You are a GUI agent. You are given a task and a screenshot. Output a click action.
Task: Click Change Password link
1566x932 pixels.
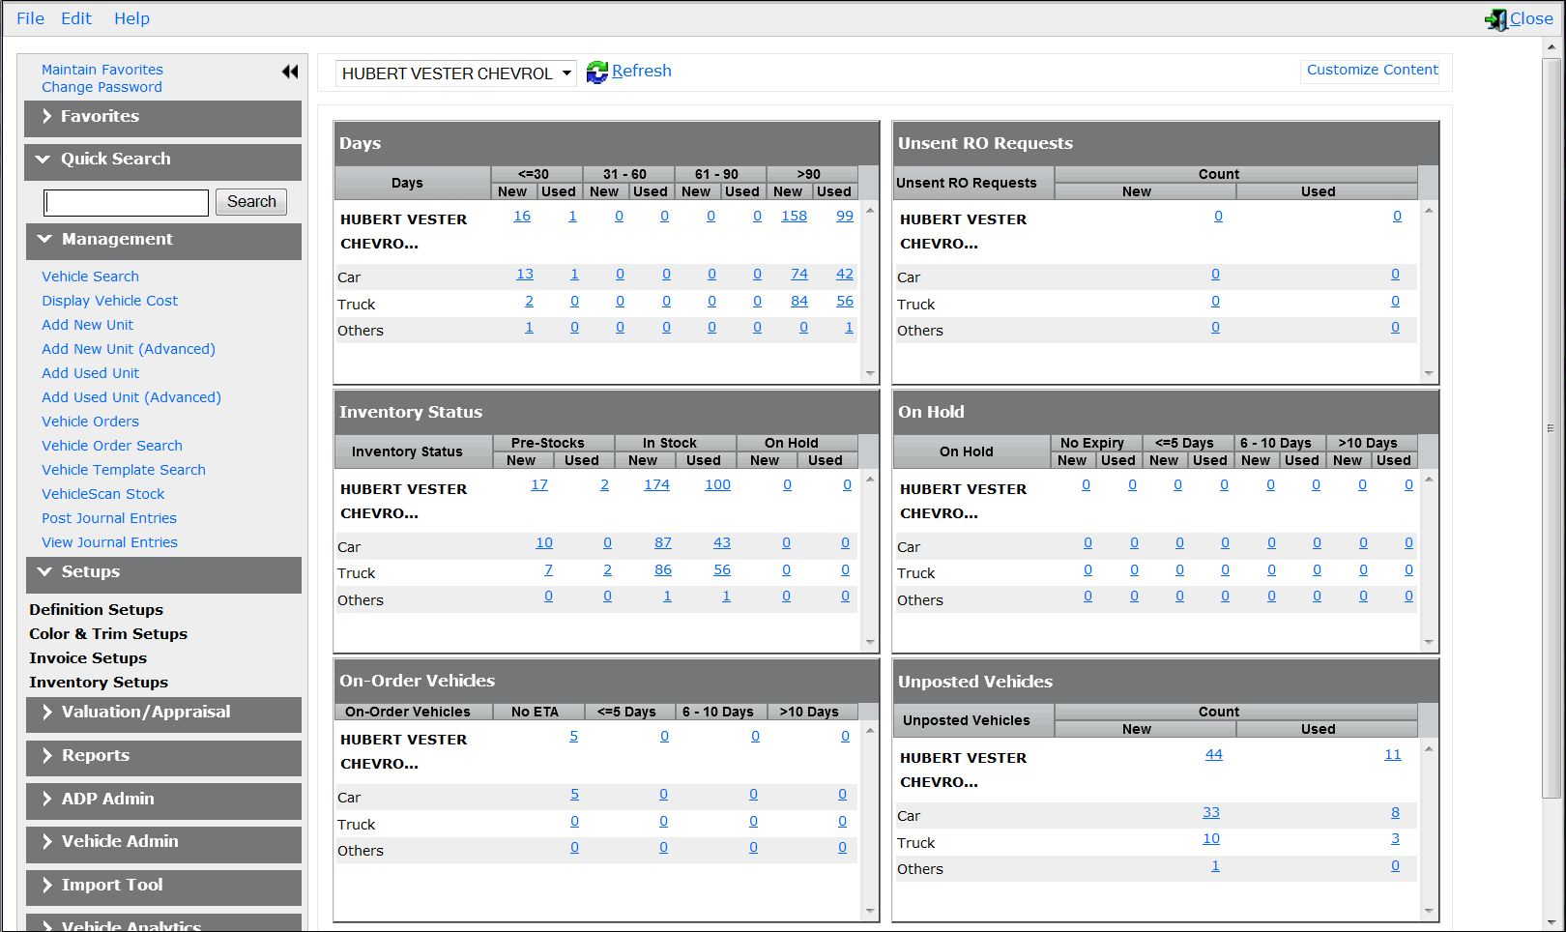[101, 87]
